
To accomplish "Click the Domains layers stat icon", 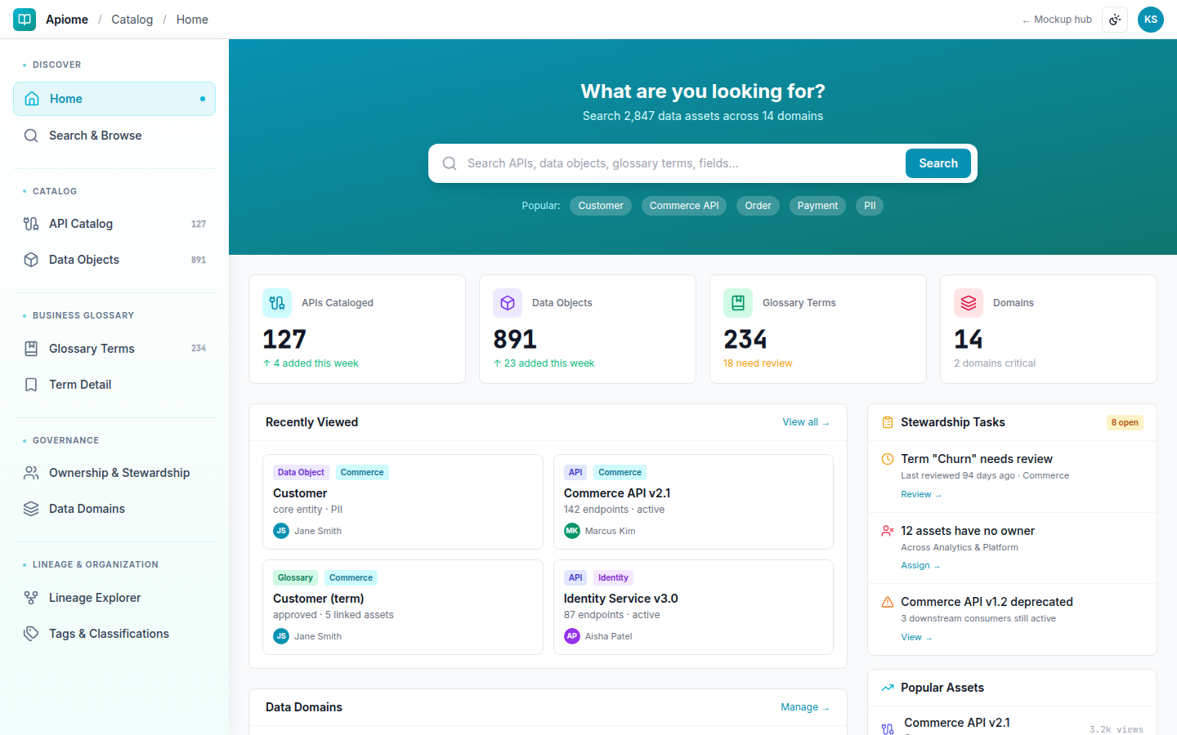I will (x=969, y=303).
